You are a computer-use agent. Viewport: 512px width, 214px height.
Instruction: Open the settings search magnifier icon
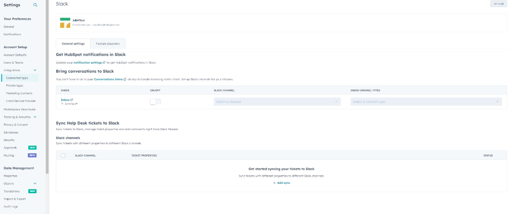35,5
